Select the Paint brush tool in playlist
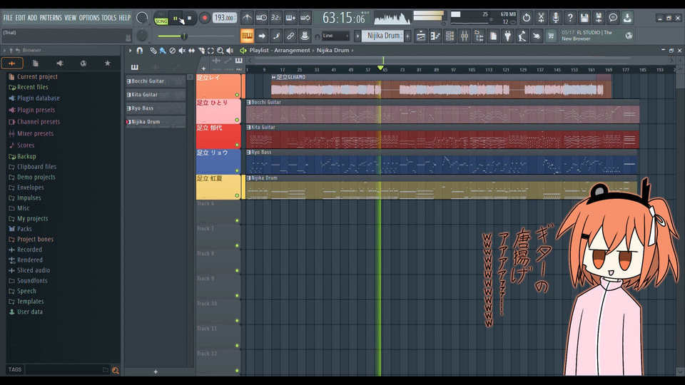Screen dimensions: 685x385 click(x=163, y=51)
